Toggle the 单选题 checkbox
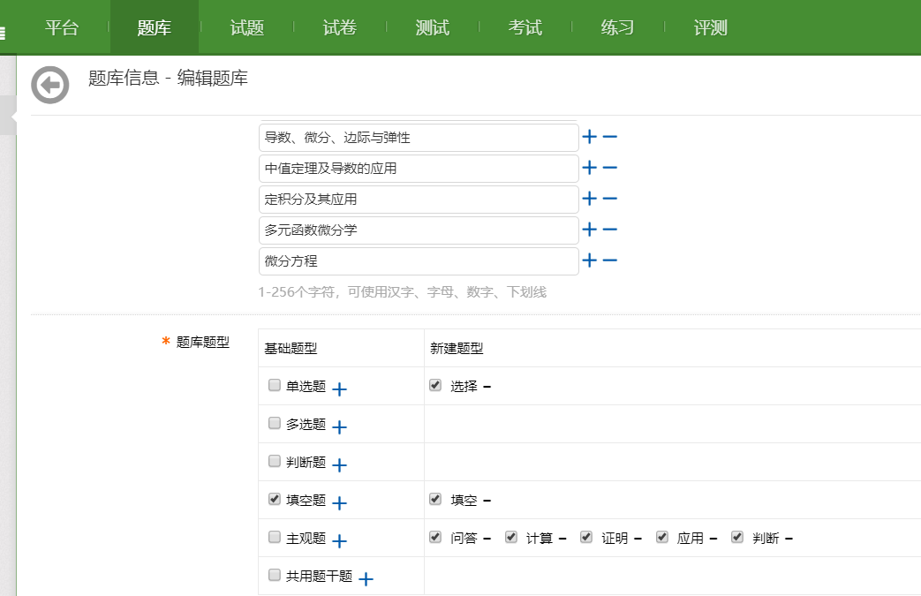 click(275, 385)
